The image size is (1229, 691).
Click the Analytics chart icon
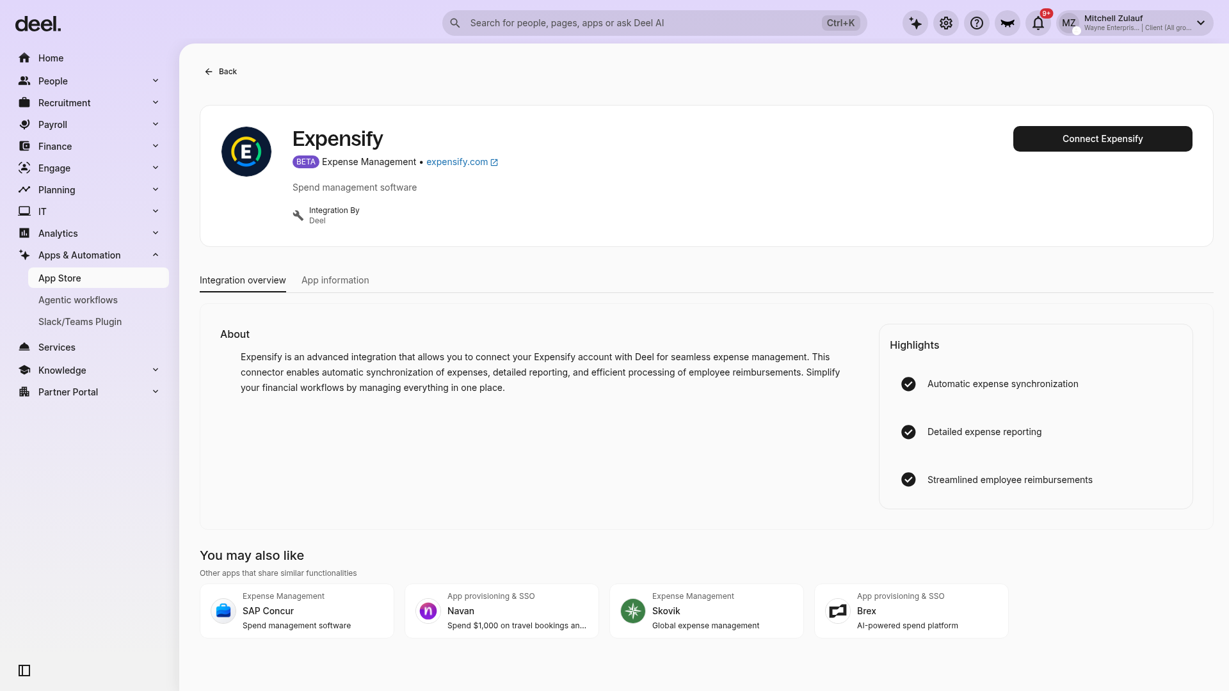pos(24,234)
